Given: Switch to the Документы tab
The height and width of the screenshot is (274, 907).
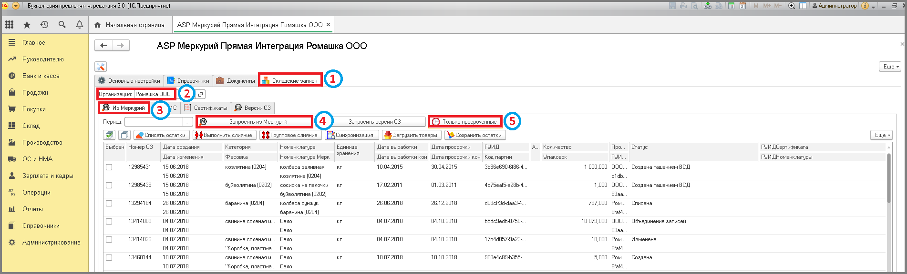Looking at the screenshot, I should click(236, 81).
